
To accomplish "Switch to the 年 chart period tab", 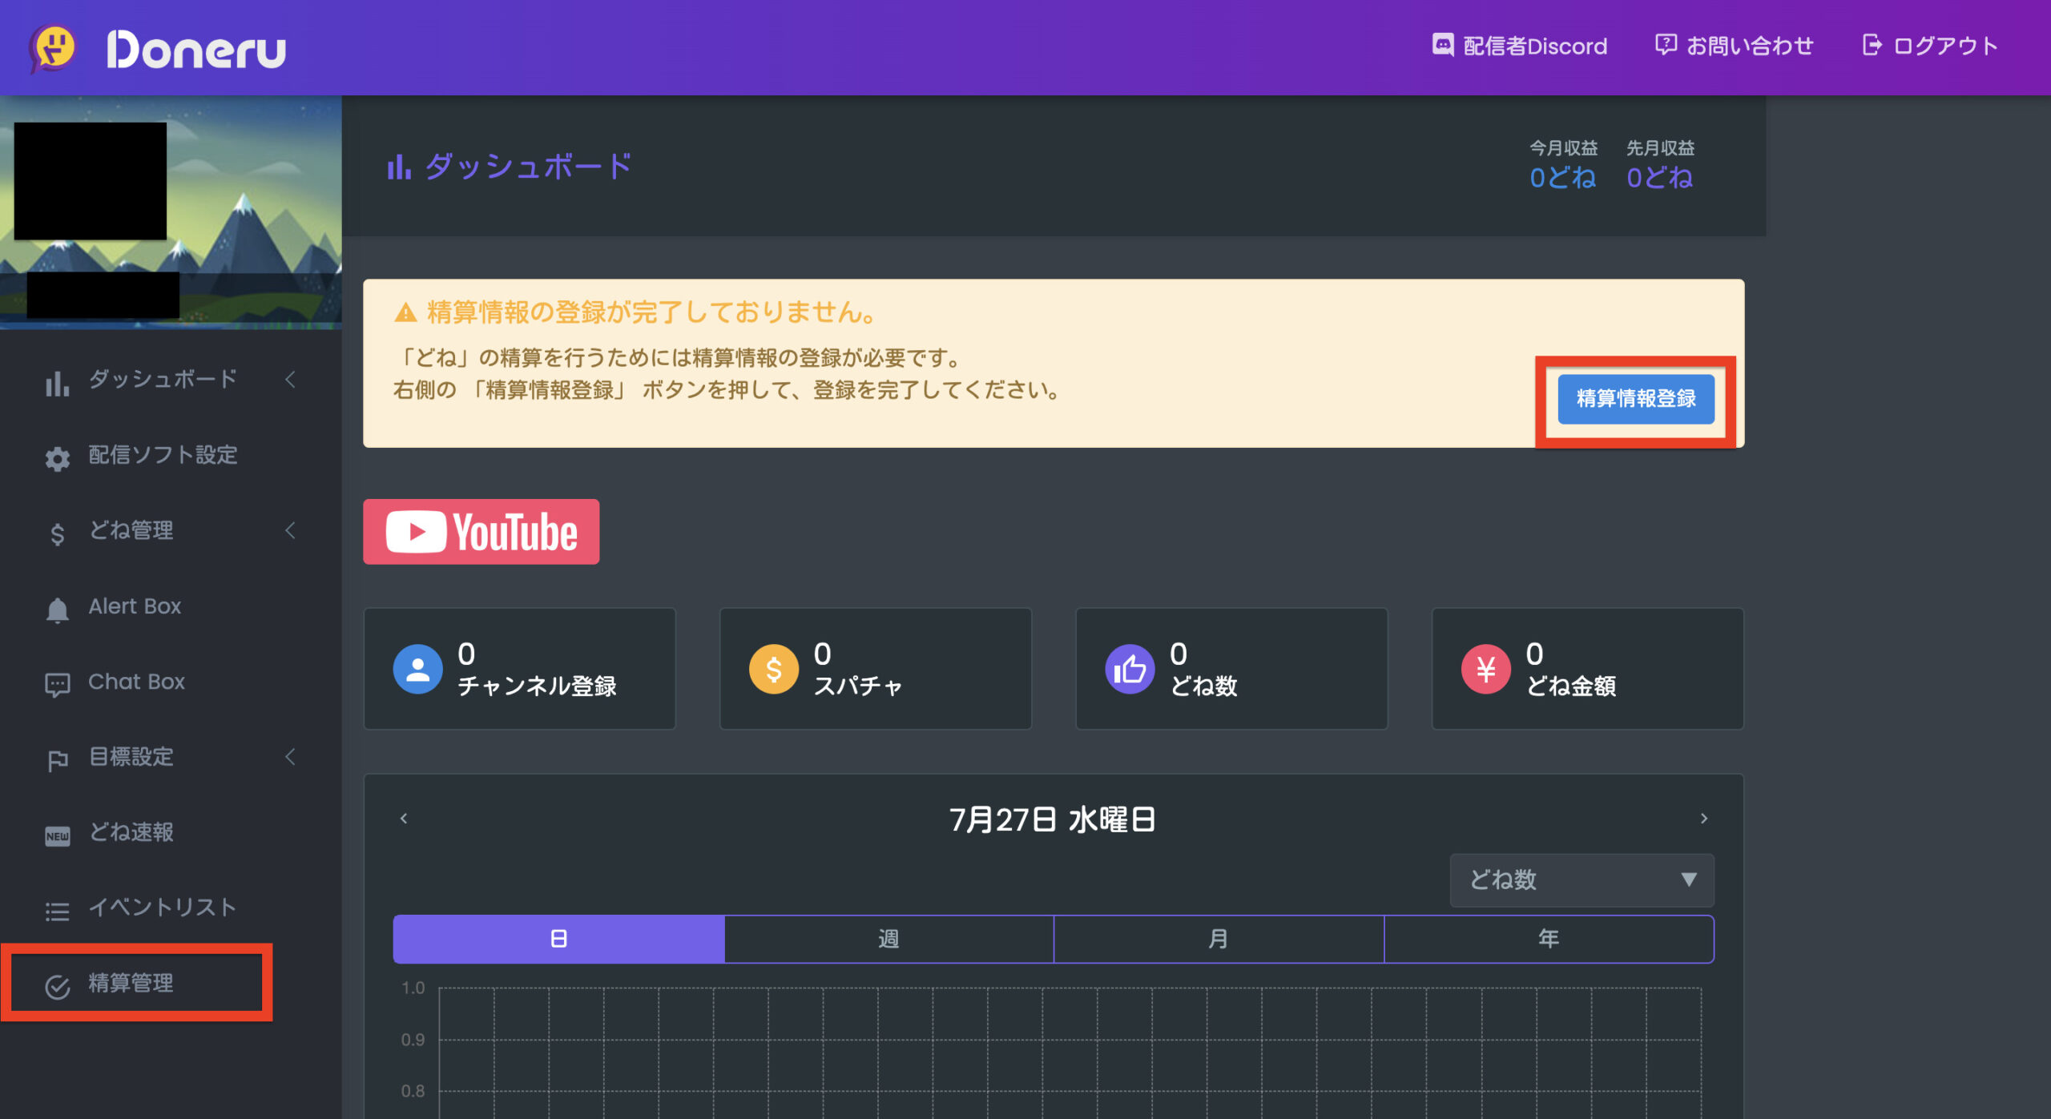I will point(1549,939).
